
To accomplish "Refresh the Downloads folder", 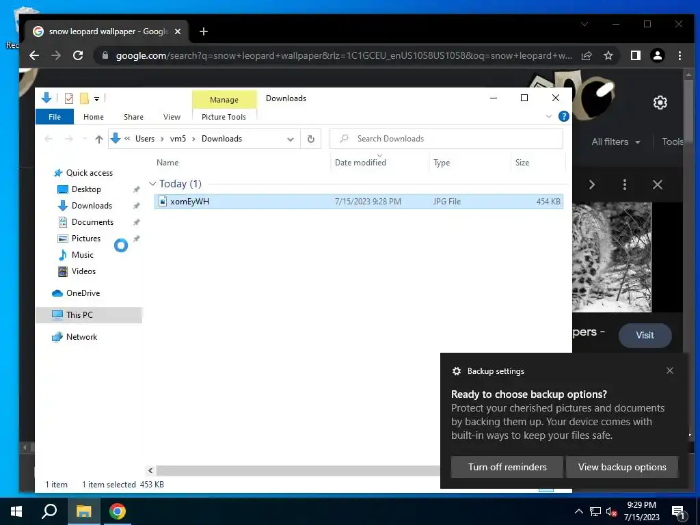I will [311, 139].
